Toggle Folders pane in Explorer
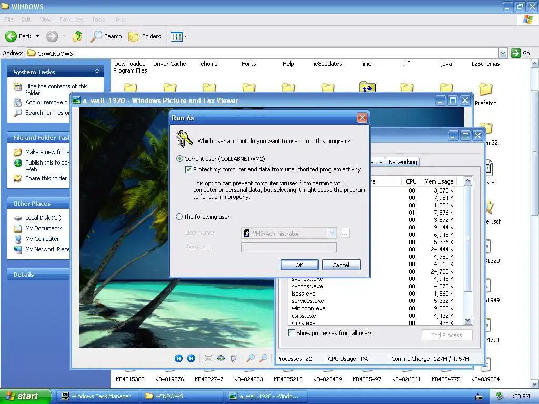Viewport: 539px width, 404px height. [x=144, y=36]
